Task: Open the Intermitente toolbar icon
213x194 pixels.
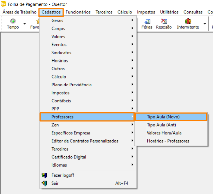Action: pyautogui.click(x=188, y=22)
